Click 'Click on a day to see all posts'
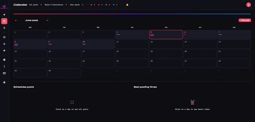Screen dimensions: 255x122 [x=72, y=109]
